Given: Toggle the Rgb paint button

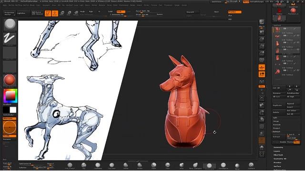Looking at the screenshot, I should 91,11.
